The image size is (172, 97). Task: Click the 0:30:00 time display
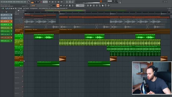(x=70, y=2)
